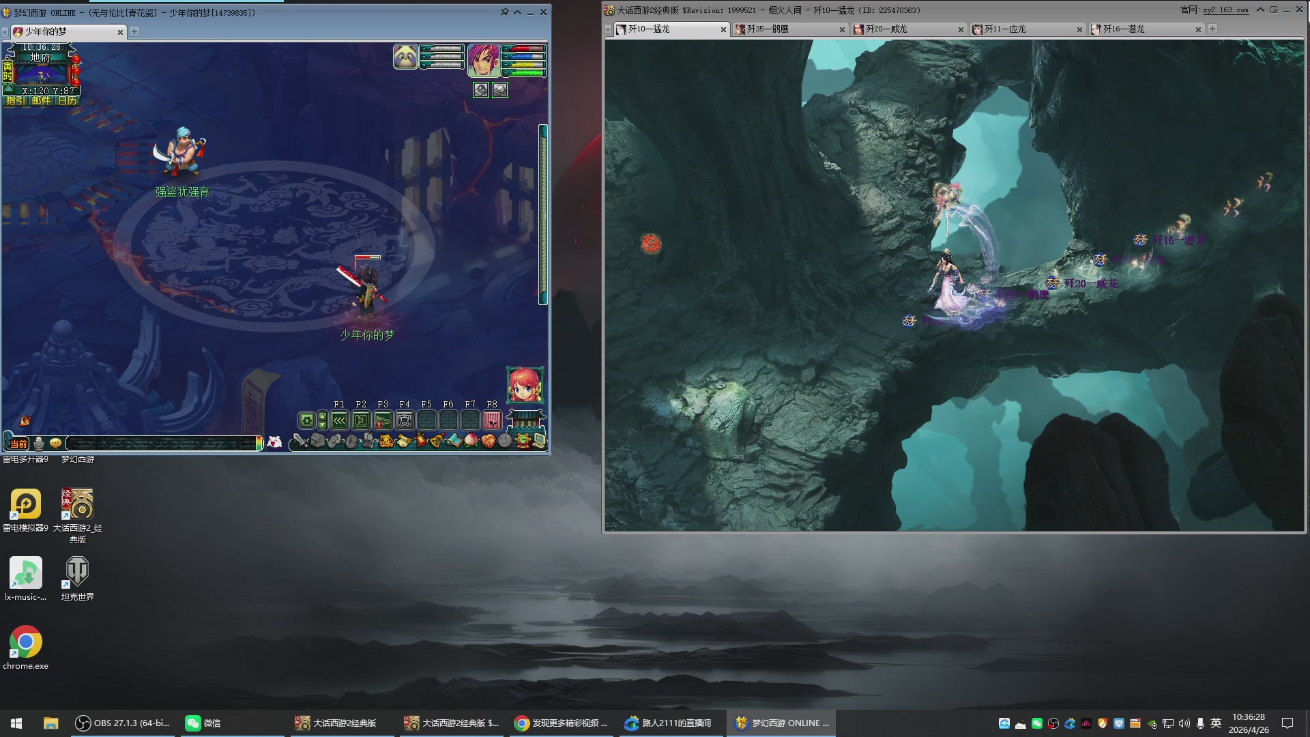Open tab list dropdown in Menghuan window
The height and width of the screenshot is (737, 1310).
coord(5,32)
